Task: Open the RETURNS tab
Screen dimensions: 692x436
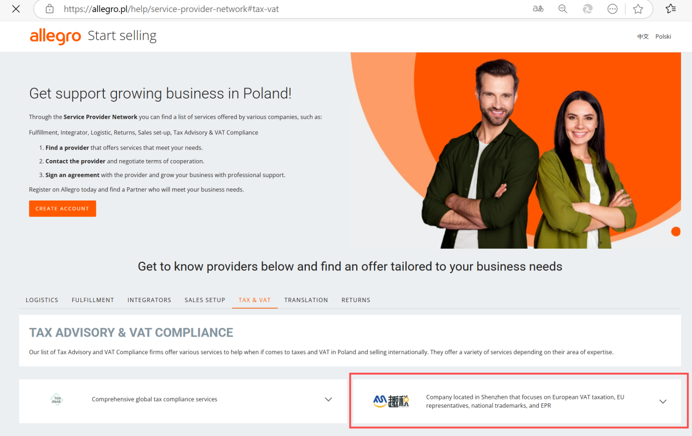Action: pos(356,300)
